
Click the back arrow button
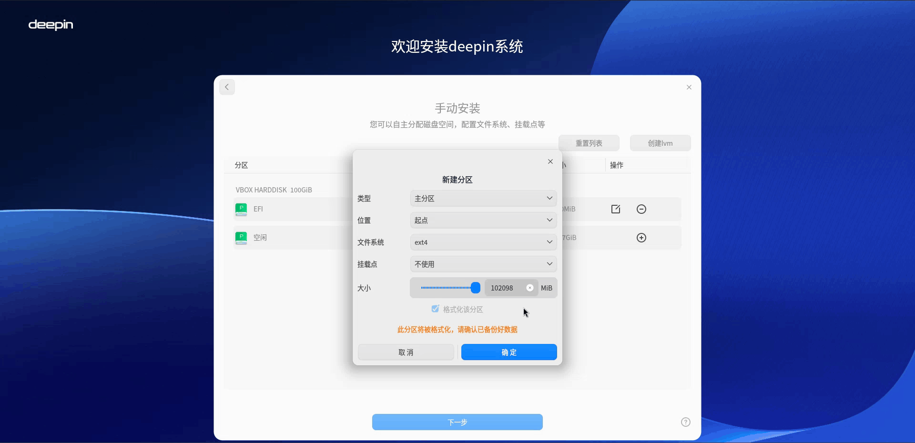point(227,87)
